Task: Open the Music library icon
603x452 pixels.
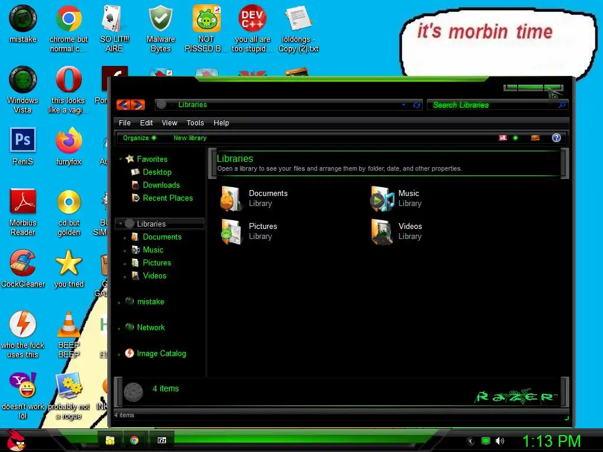Action: tap(382, 198)
